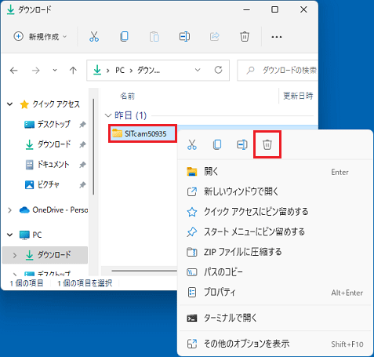Click the rename icon in context menu
Viewport: 374px width, 357px height.
click(242, 144)
